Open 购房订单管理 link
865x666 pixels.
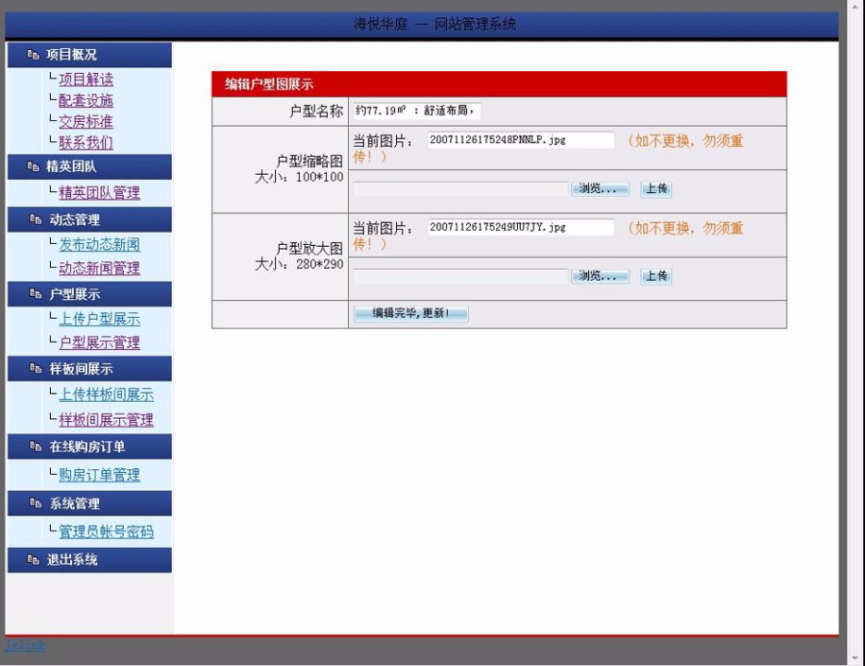point(99,475)
